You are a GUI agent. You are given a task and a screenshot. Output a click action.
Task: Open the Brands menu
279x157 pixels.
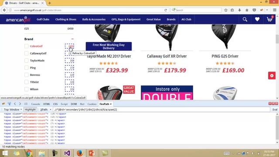pyautogui.click(x=171, y=19)
